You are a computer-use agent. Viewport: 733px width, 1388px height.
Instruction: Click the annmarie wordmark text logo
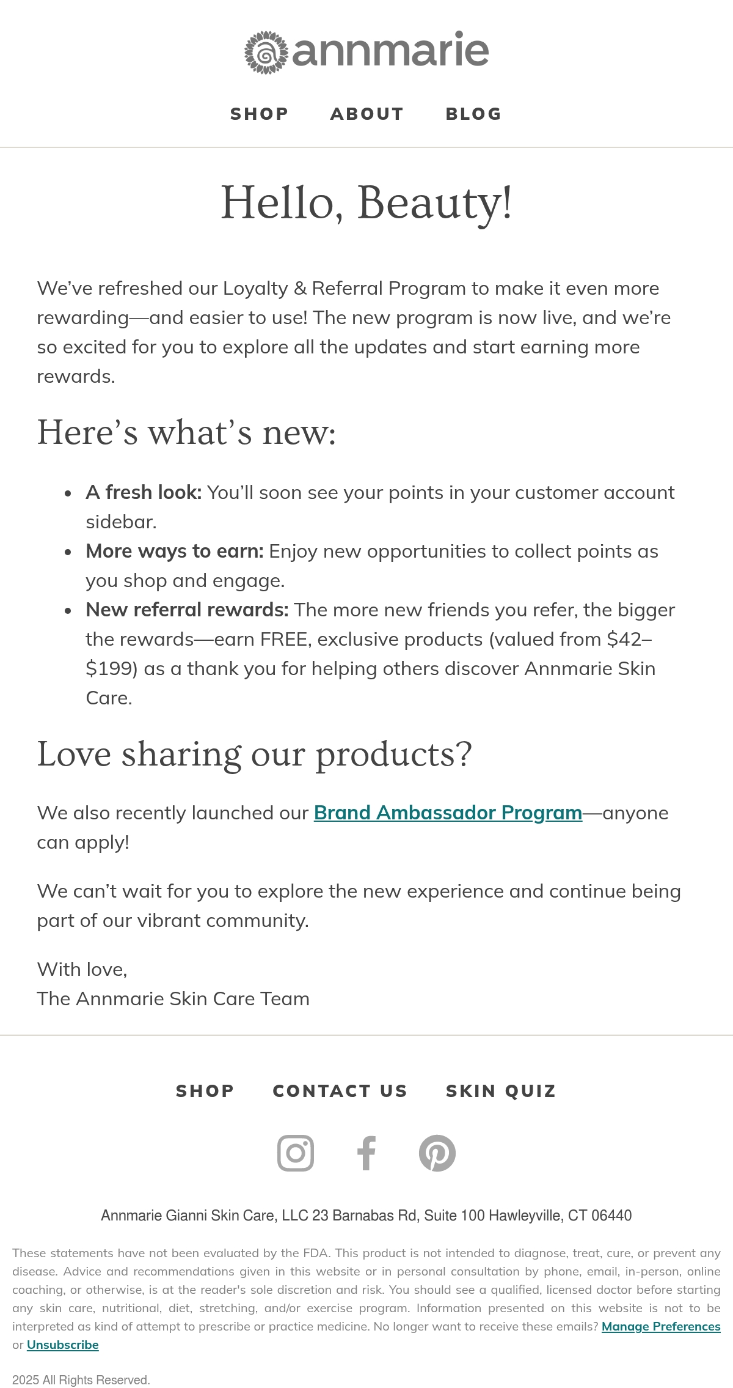[390, 50]
